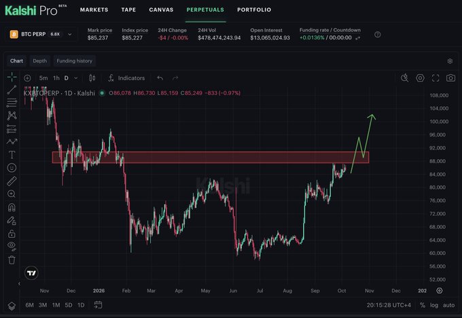Open the candlestick chart style selector
The width and height of the screenshot is (462, 318).
tap(92, 78)
